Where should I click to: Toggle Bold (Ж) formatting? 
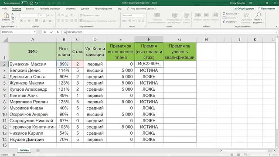21,21
